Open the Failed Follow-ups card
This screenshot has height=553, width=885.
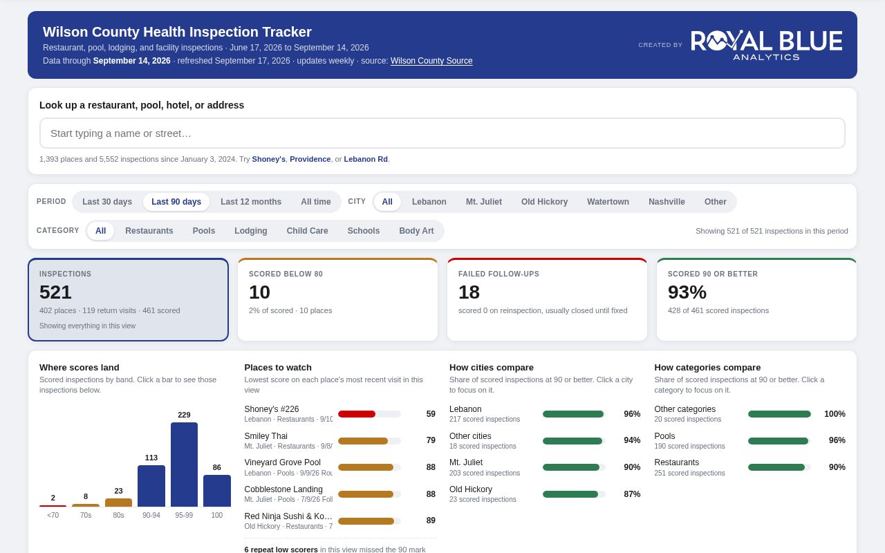click(548, 300)
